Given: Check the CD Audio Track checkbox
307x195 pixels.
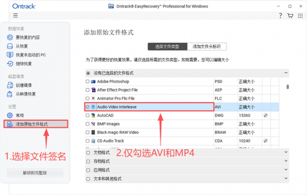Looking at the screenshot, I should coord(88,141).
